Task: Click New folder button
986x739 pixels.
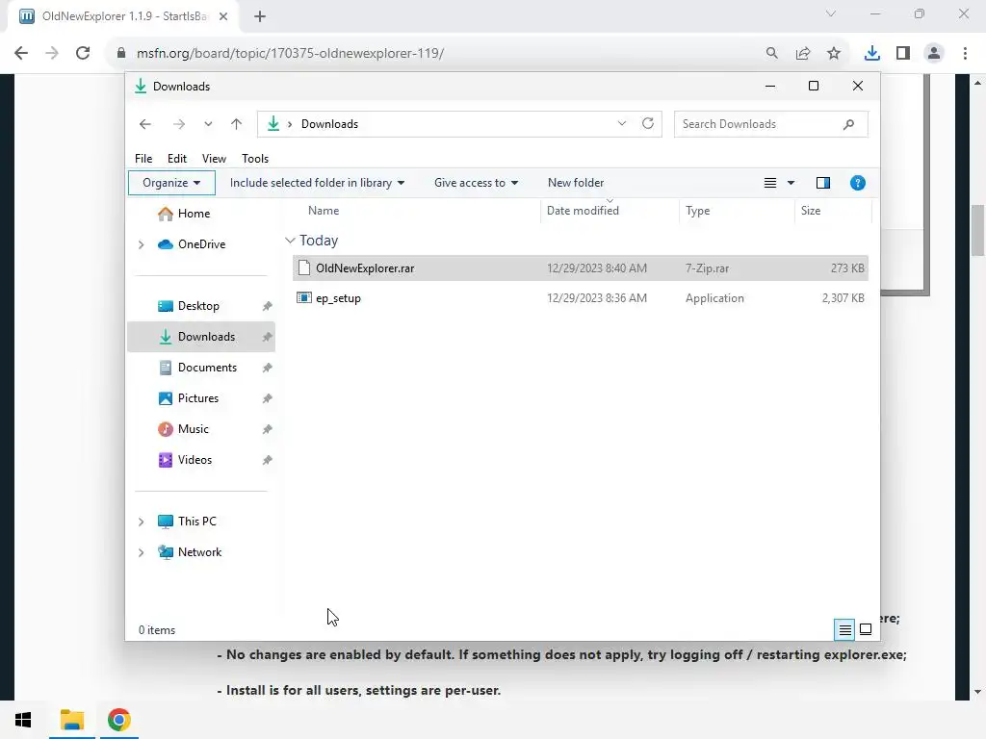Action: point(576,183)
